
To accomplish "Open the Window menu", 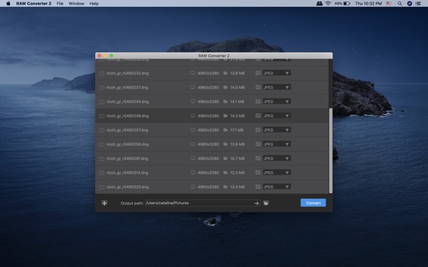I will tap(77, 3).
